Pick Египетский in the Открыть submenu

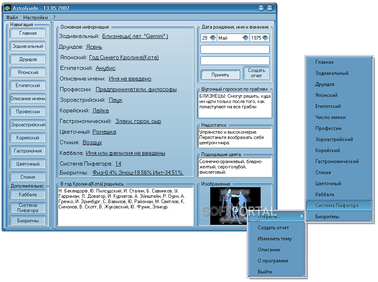[x=339, y=106]
